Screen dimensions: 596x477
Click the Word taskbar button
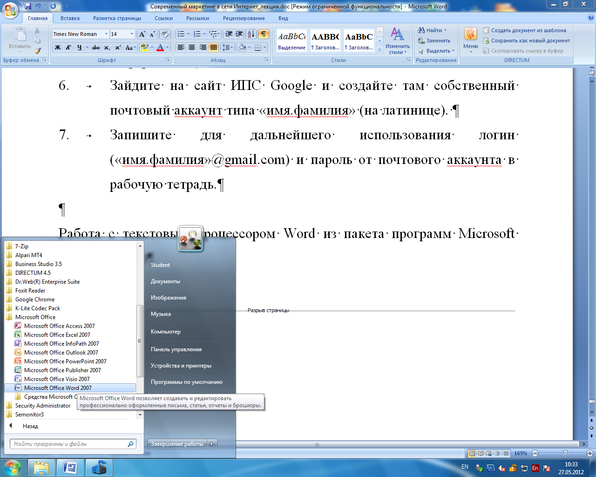[x=70, y=468]
